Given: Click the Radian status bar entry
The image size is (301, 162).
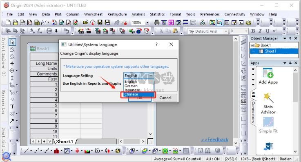Looking at the screenshot, I should tap(285, 159).
